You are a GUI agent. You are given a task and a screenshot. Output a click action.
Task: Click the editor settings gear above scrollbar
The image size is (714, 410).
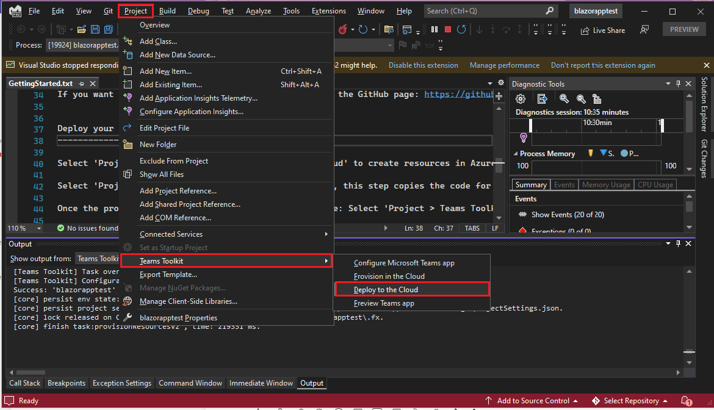501,83
